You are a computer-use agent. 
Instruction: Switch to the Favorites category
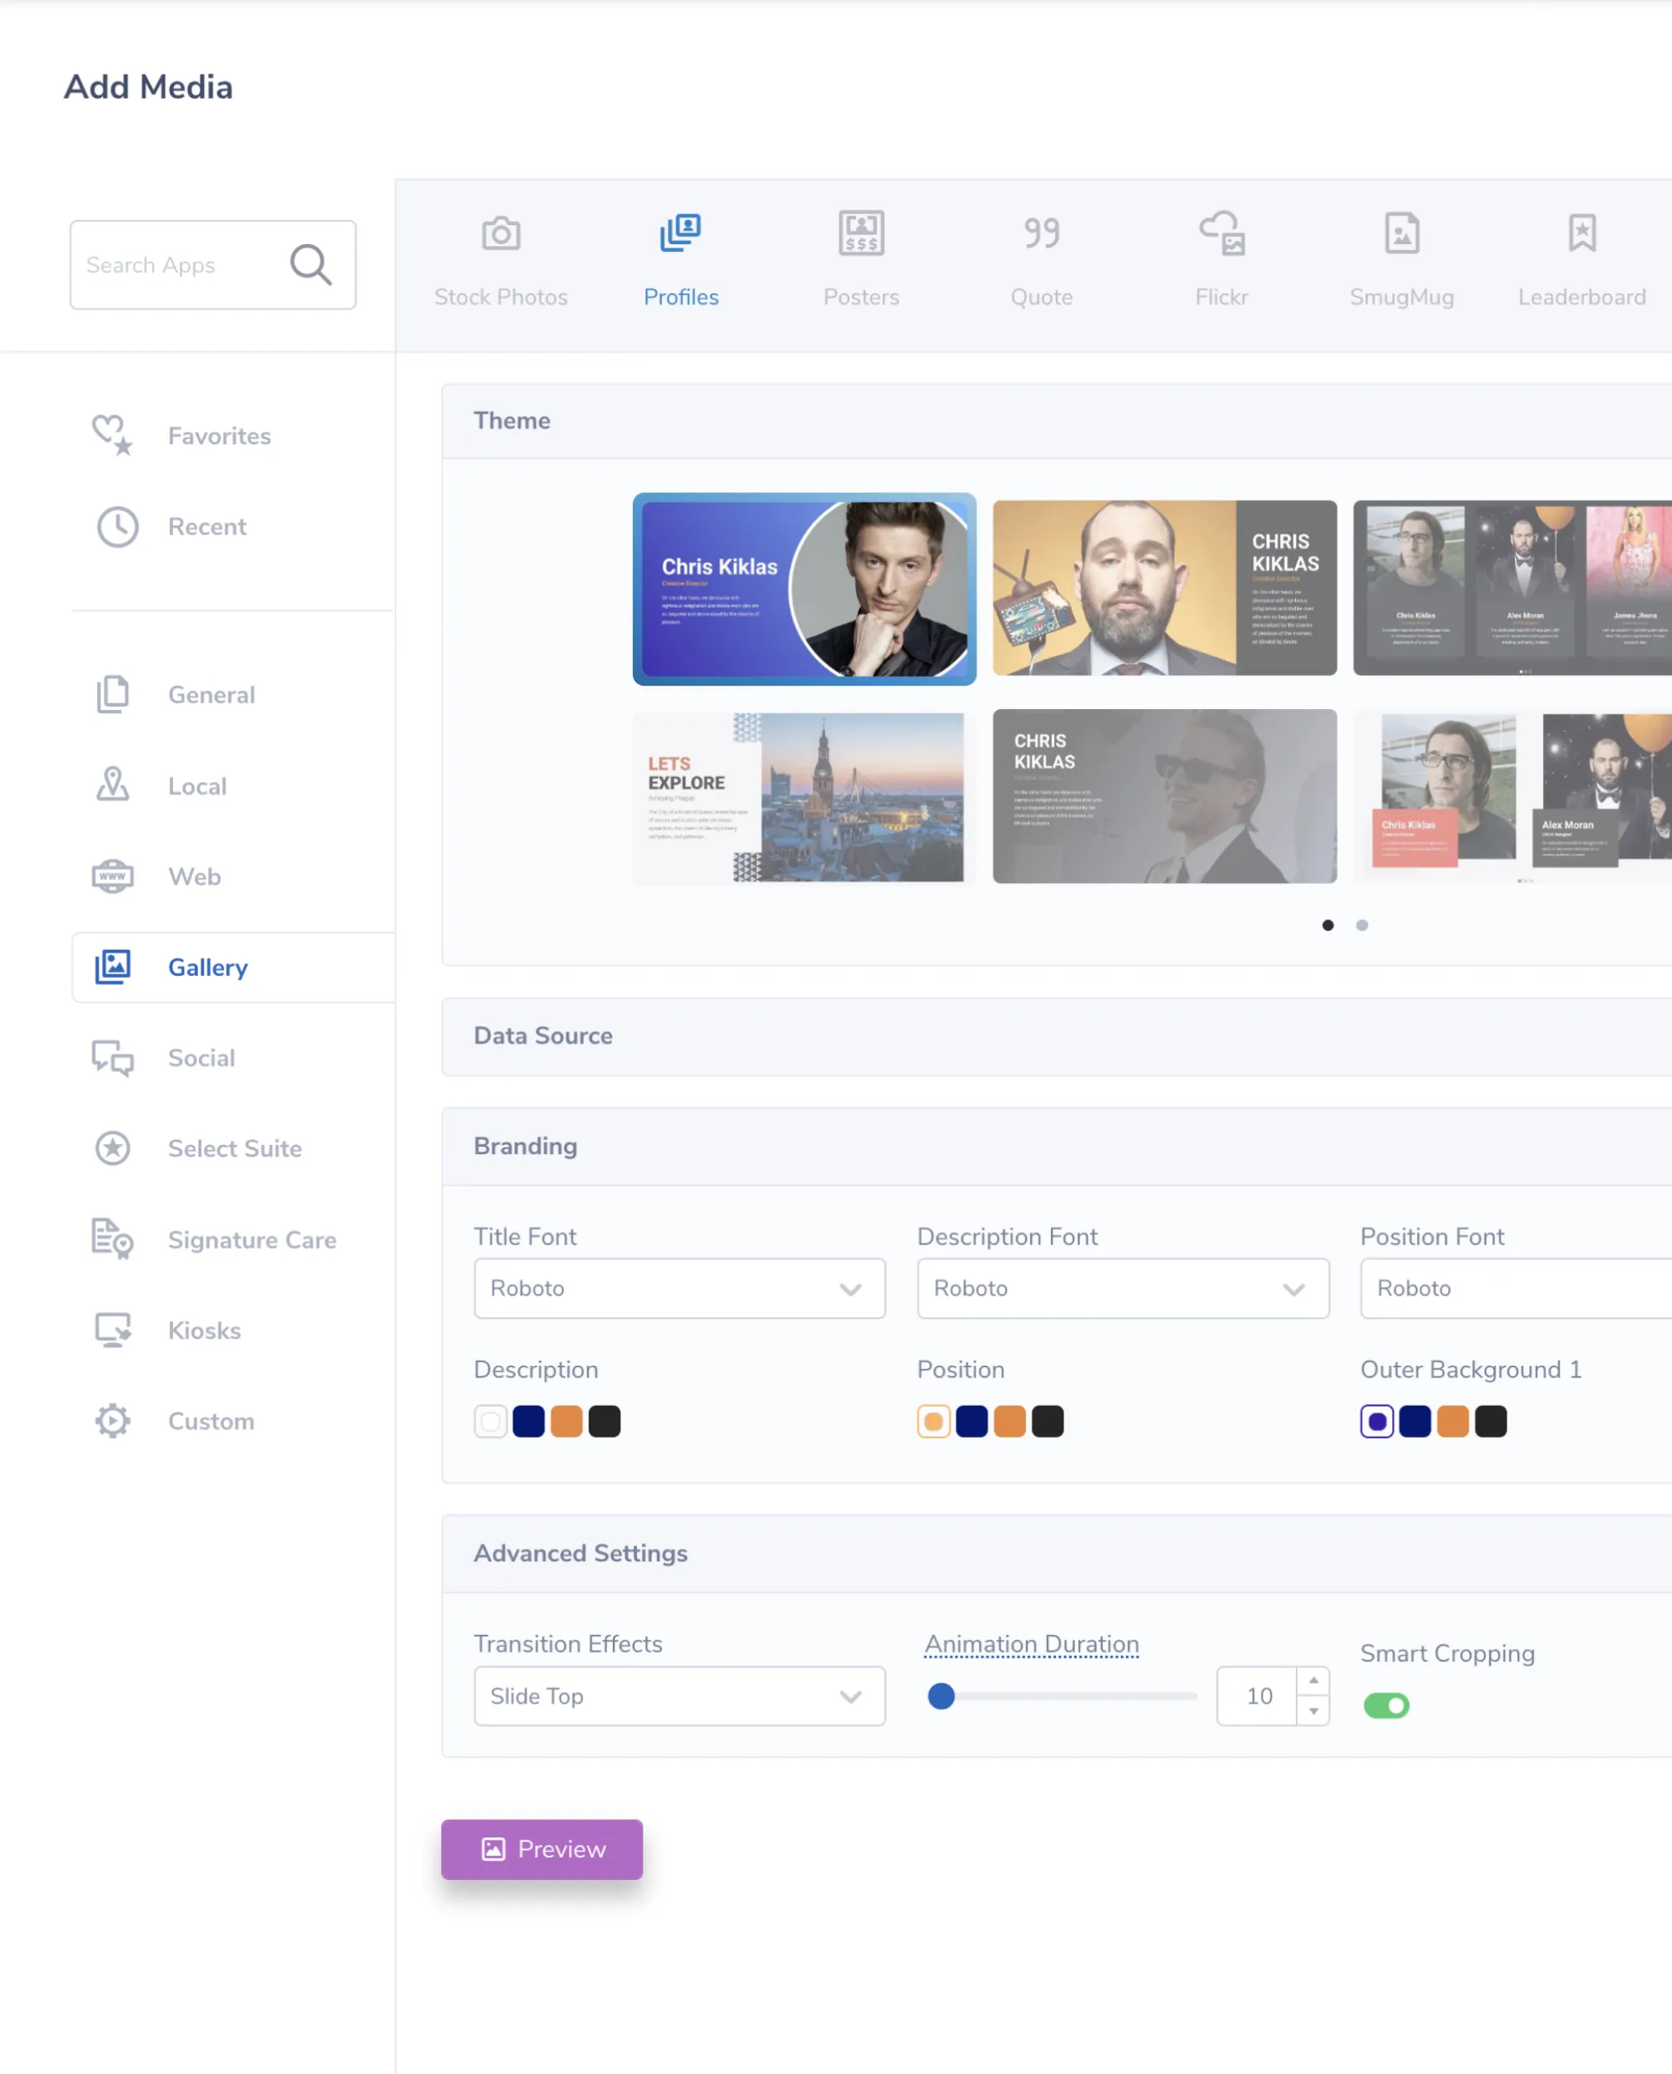click(220, 436)
